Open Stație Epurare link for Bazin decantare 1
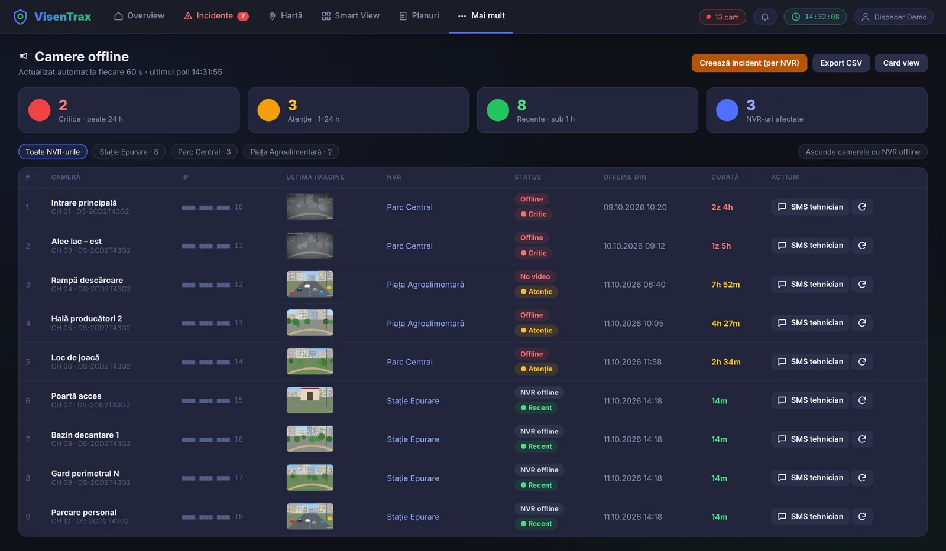Viewport: 946px width, 551px height. tap(413, 439)
